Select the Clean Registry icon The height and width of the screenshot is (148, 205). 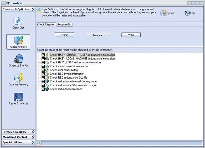pos(18,40)
